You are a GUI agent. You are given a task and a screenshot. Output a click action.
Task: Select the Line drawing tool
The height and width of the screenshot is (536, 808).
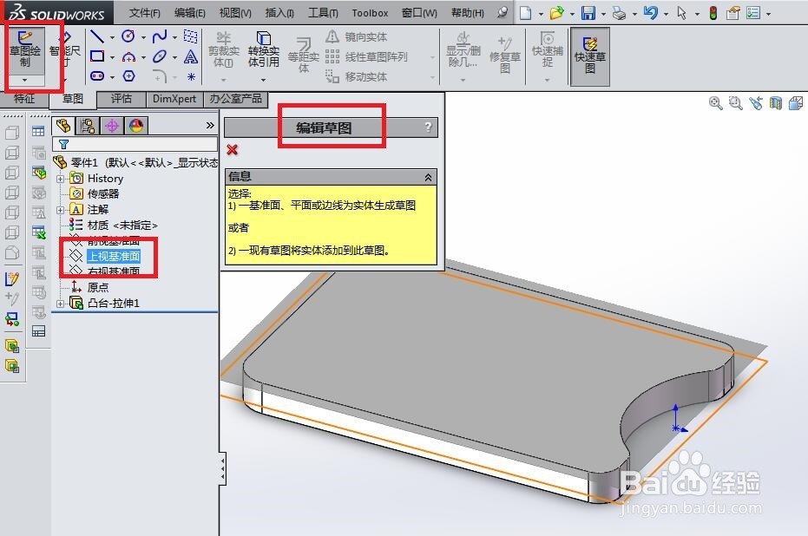(95, 36)
